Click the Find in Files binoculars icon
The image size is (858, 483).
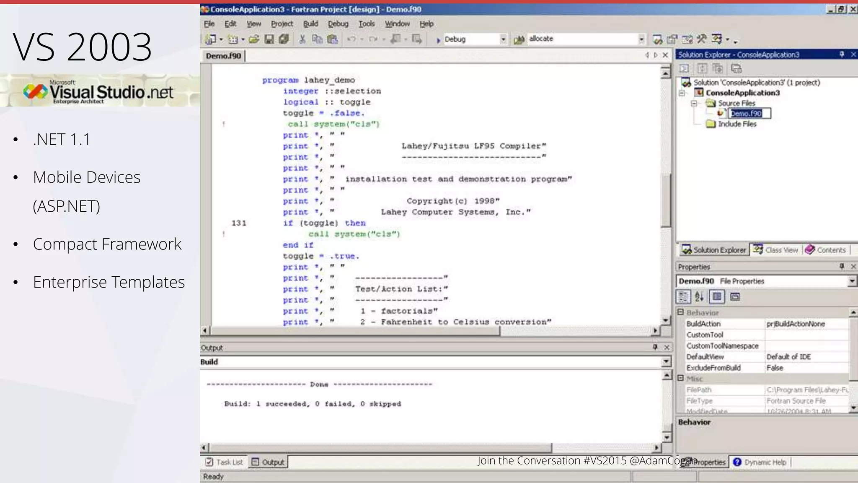pyautogui.click(x=519, y=39)
